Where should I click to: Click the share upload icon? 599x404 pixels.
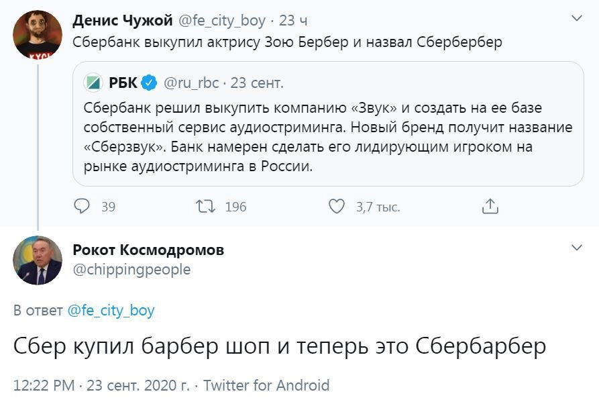pyautogui.click(x=490, y=207)
